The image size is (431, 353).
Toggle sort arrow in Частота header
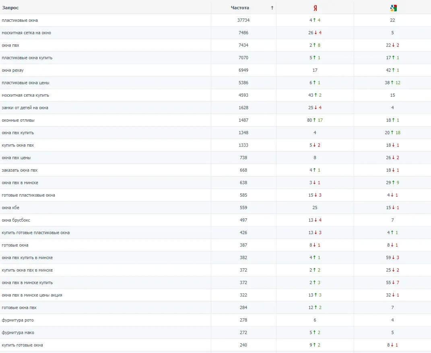[x=272, y=8]
